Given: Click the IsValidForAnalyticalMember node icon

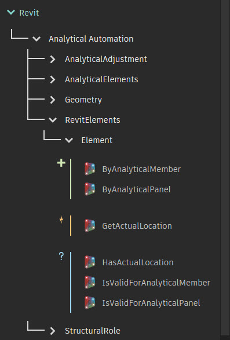Looking at the screenshot, I should 90,282.
